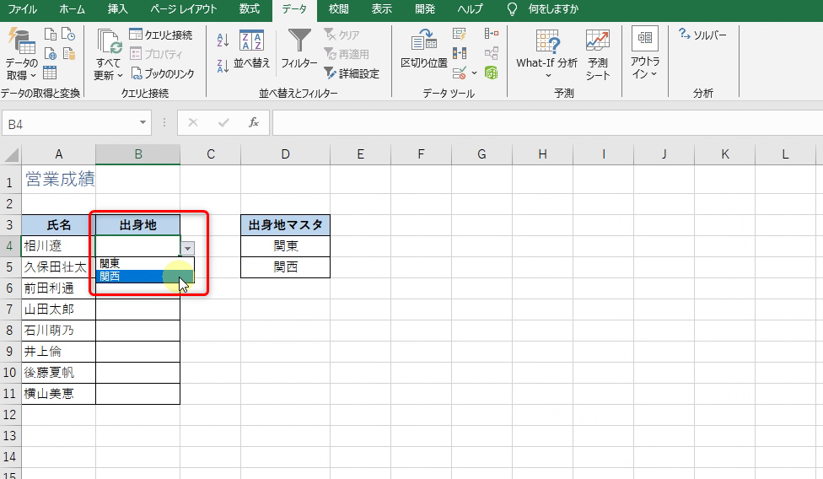823x479 pixels.
Task: Click the クエリと接続 button
Action: (161, 35)
